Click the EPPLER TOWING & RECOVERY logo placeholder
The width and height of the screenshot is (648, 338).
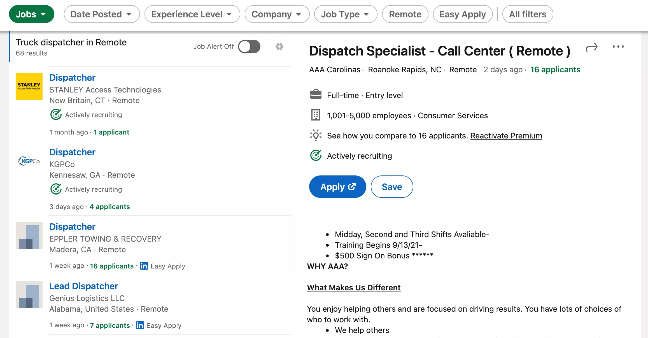29,235
